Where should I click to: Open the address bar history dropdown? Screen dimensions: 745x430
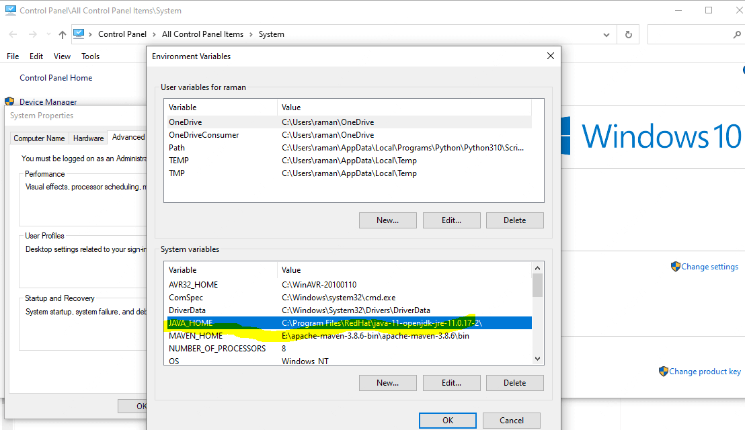click(x=606, y=34)
